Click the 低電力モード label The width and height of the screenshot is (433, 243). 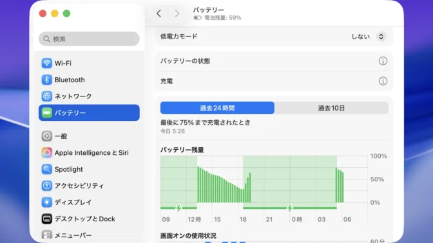[x=179, y=37]
